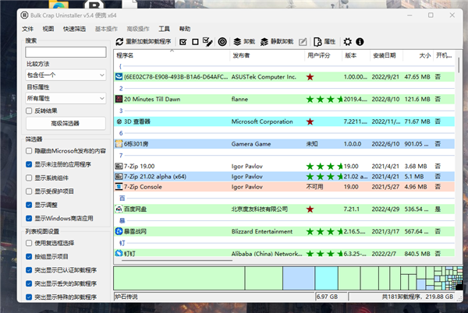Click the target window crosshair icon
This screenshot has width=468, height=313.
(x=222, y=42)
